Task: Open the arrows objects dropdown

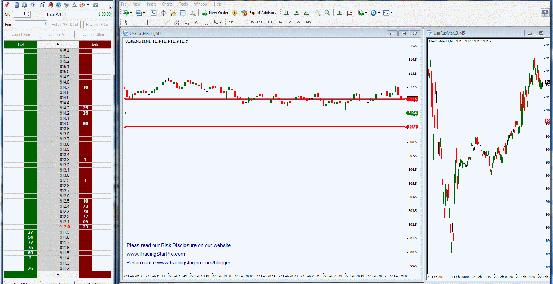Action: tap(220, 22)
